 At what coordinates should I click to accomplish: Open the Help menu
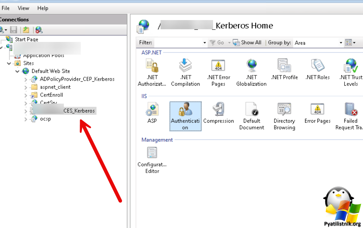click(43, 8)
